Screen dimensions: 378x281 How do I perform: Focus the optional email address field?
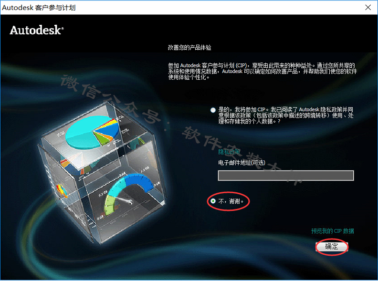tap(286, 176)
